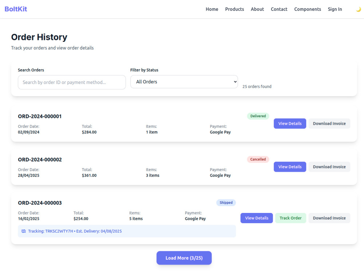
Task: Go to the Home nav item
Action: pyautogui.click(x=212, y=9)
